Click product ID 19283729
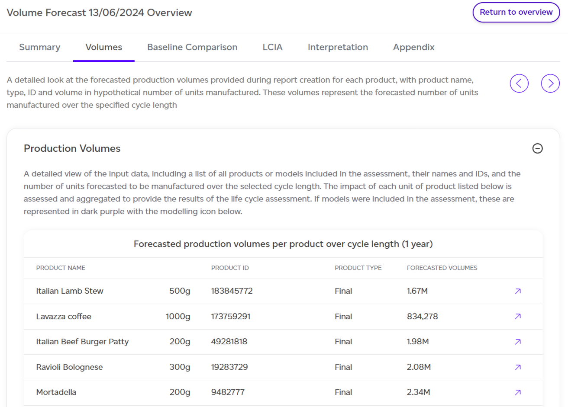 pos(229,367)
